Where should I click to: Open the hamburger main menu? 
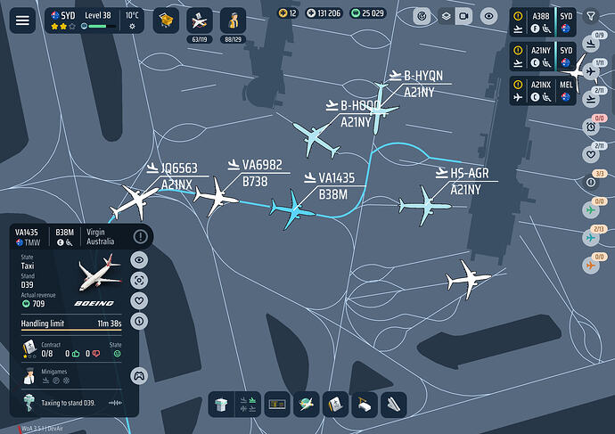tap(22, 20)
